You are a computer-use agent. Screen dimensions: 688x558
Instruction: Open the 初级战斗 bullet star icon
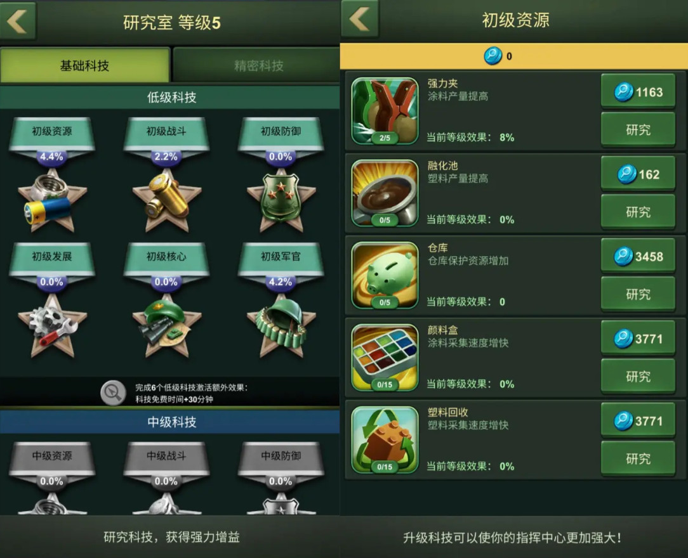[166, 201]
